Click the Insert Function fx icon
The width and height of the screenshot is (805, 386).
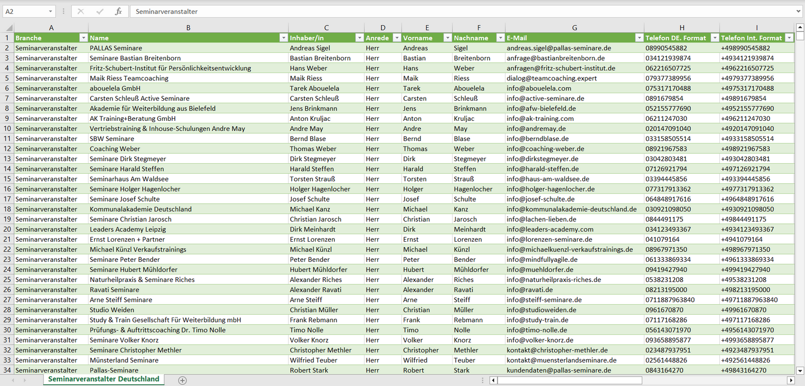click(118, 11)
